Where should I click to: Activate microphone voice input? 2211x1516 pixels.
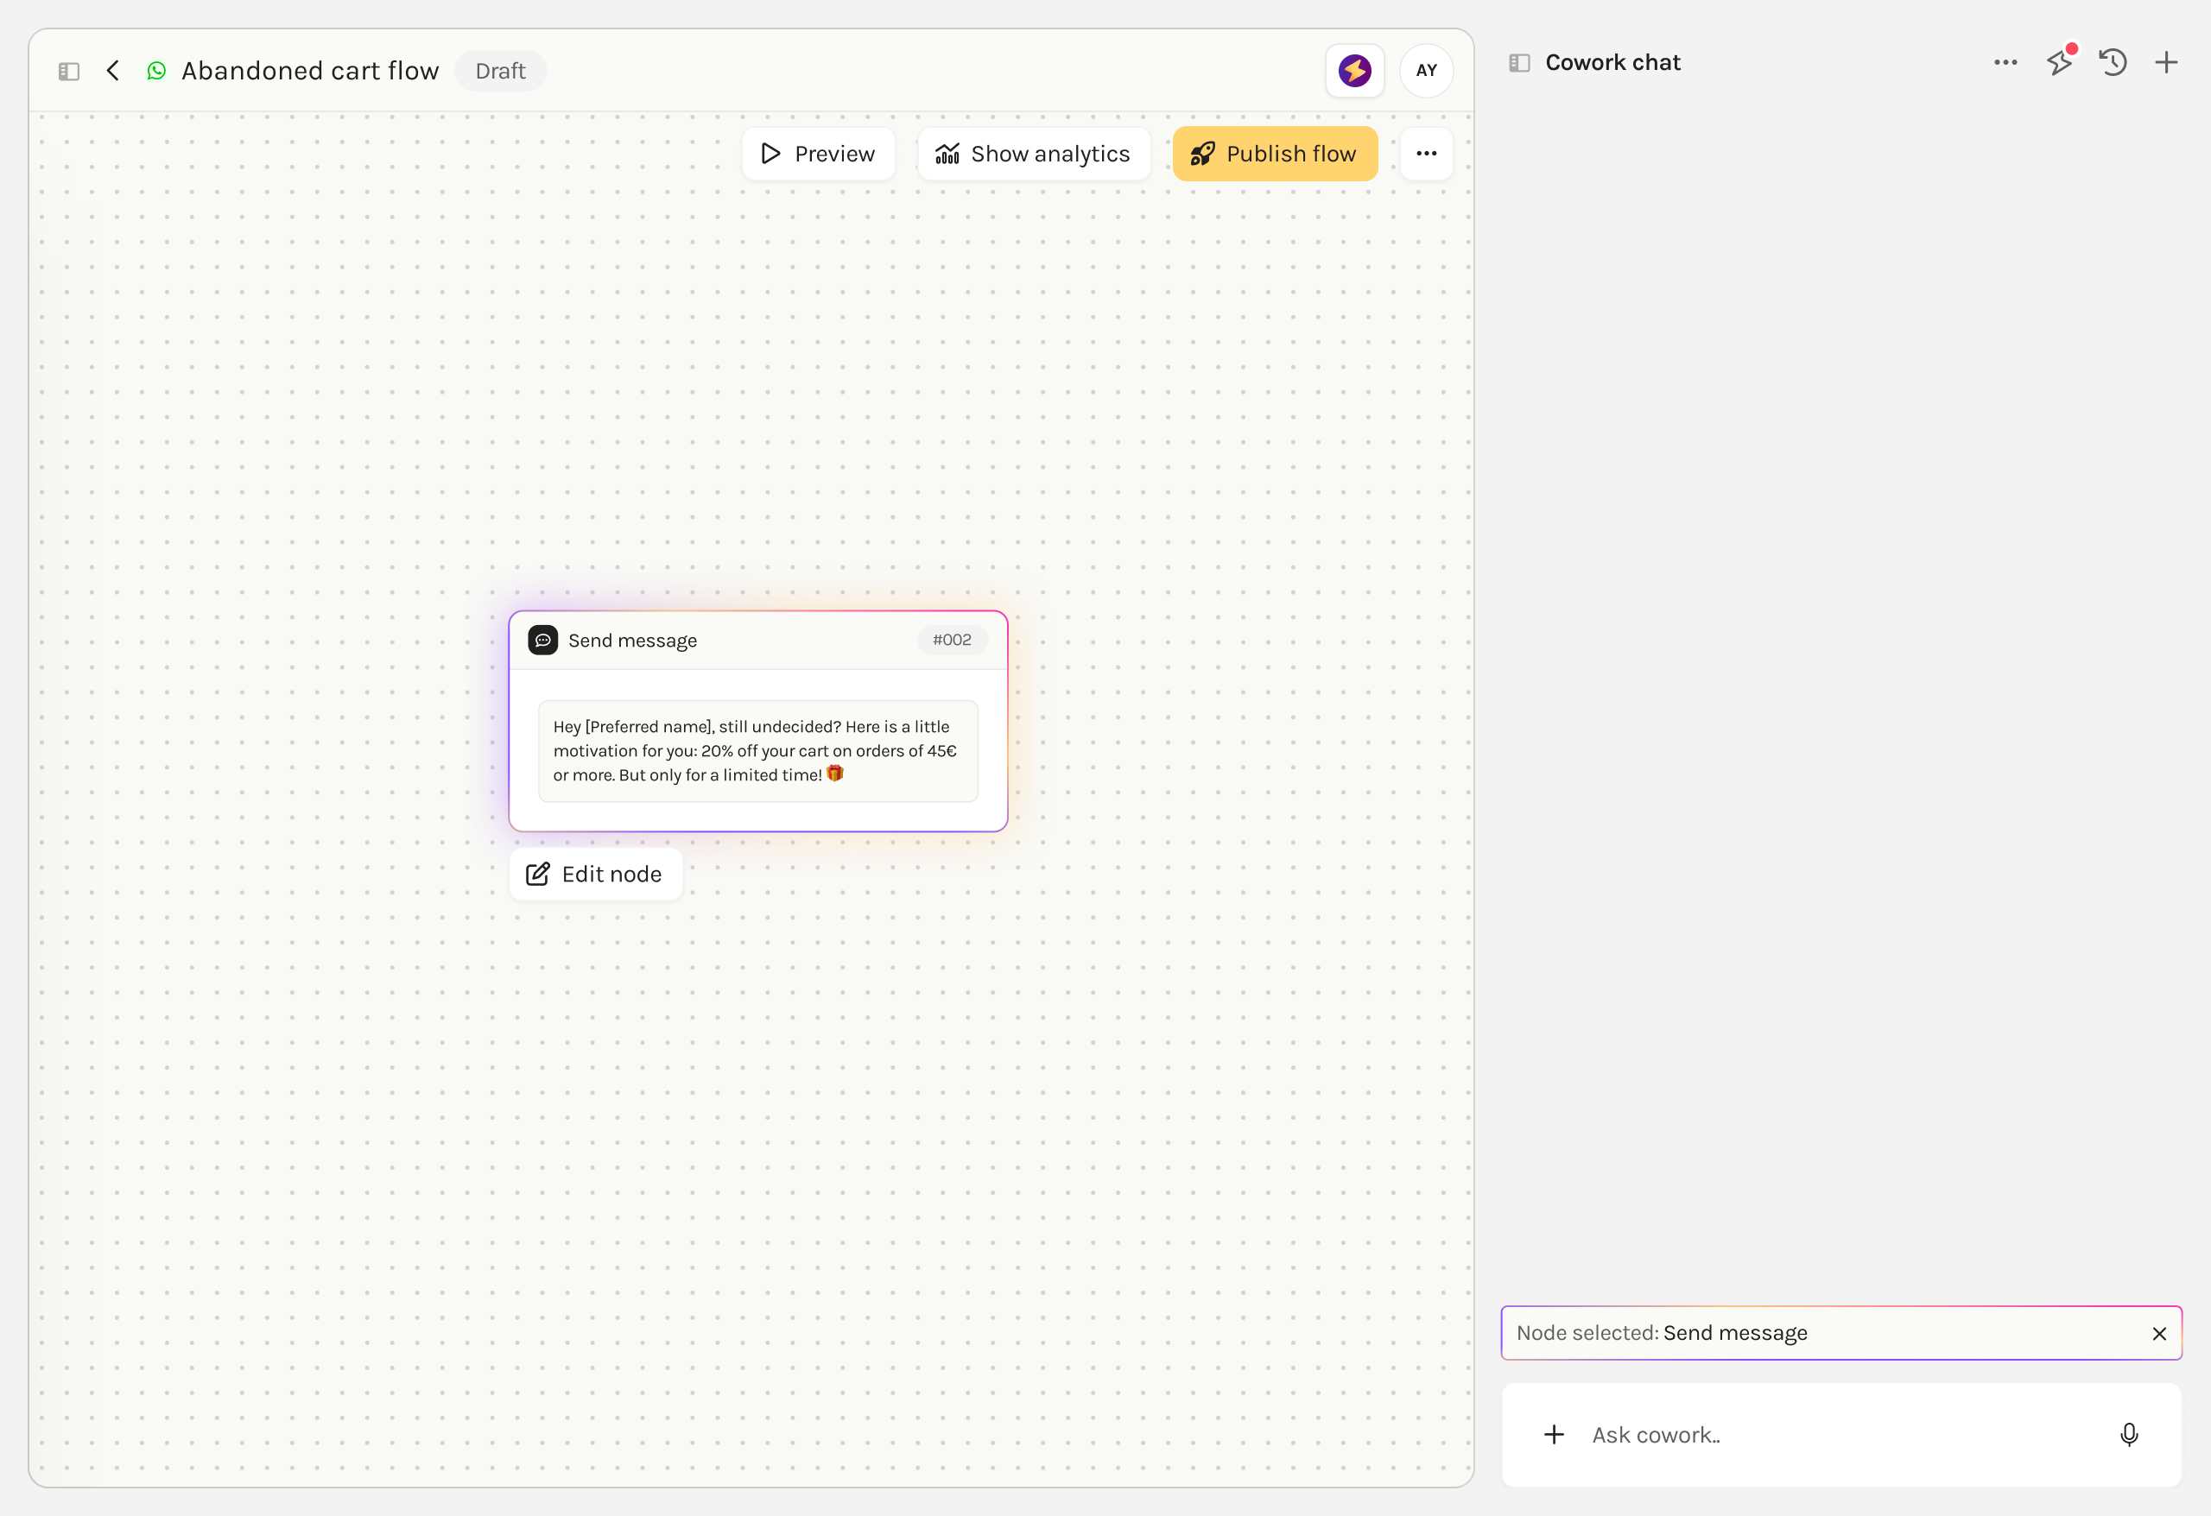click(2129, 1434)
